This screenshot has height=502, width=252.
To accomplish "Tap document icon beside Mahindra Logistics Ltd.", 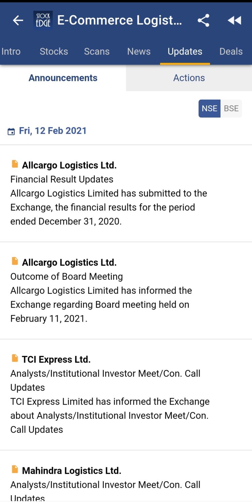I will (x=15, y=469).
